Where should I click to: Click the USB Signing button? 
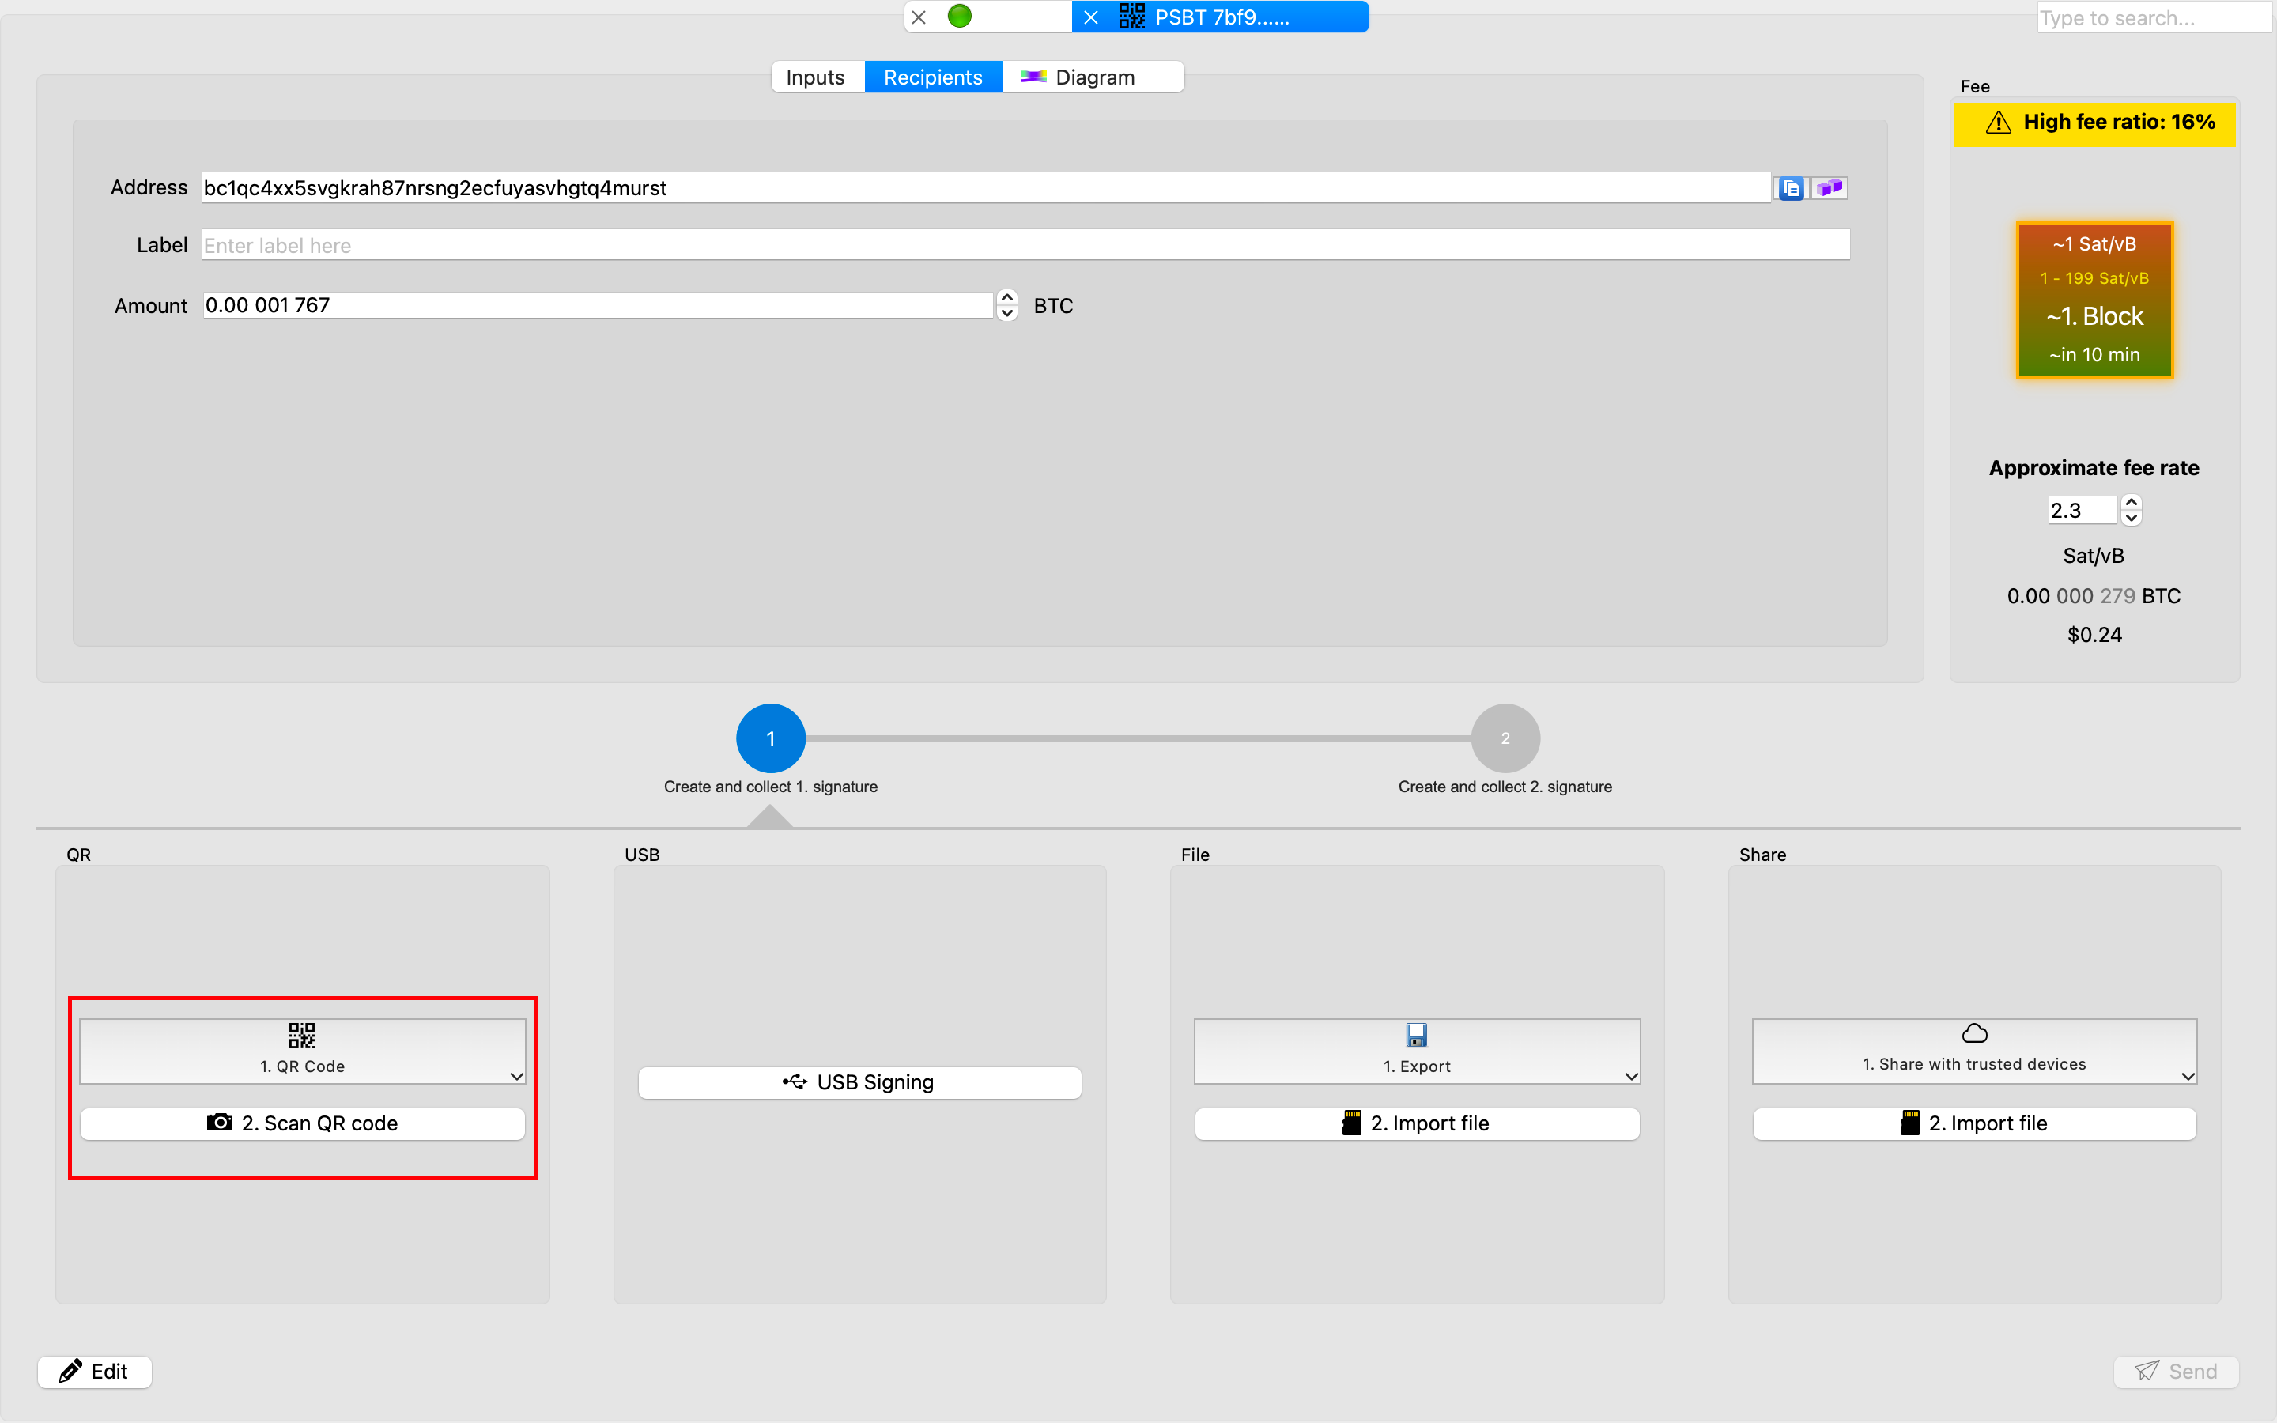[x=859, y=1082]
